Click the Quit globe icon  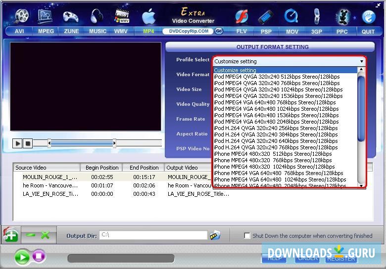369,17
